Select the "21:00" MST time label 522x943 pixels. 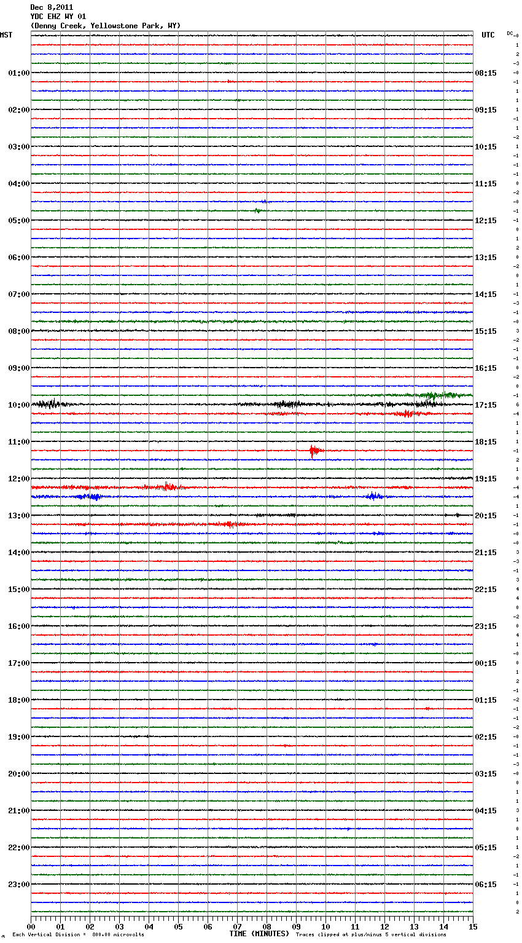(x=19, y=811)
